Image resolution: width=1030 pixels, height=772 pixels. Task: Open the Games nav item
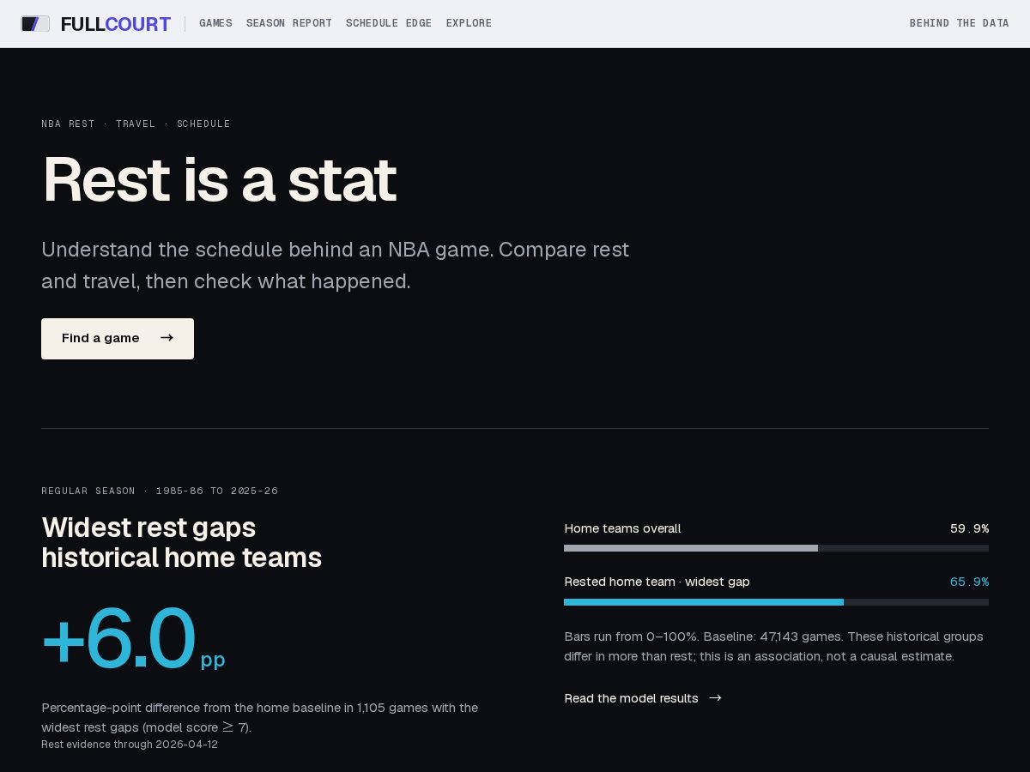pyautogui.click(x=215, y=23)
